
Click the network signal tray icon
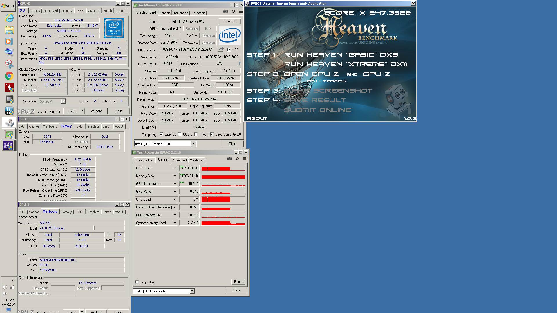click(12, 287)
